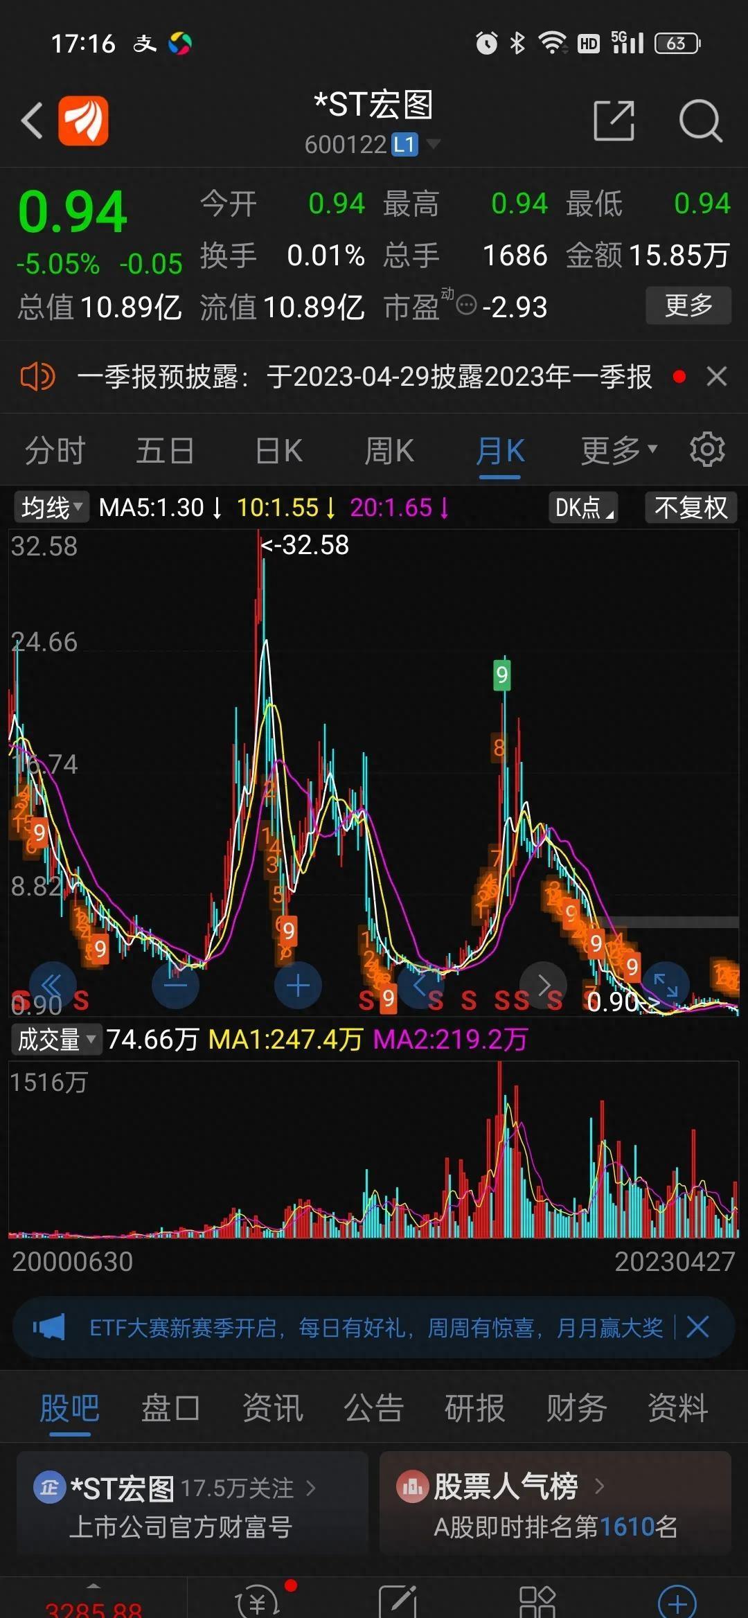Screen dimensions: 748x1618
Task: Tap the orange Eastmoney logo icon
Action: [x=83, y=121]
